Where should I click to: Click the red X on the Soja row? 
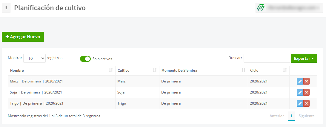click(306, 92)
